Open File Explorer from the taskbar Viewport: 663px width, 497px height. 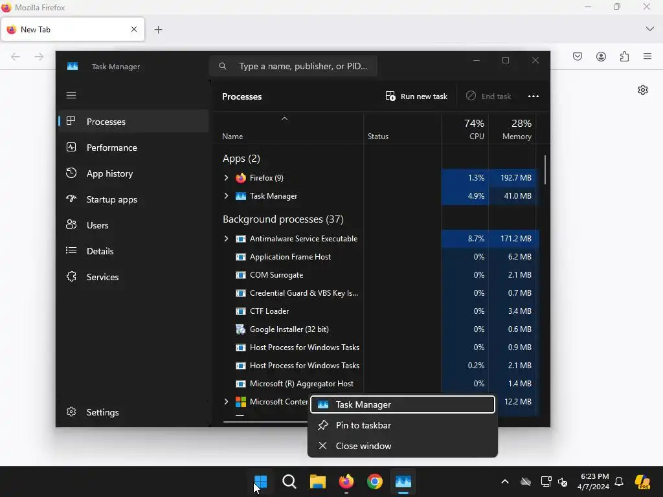click(x=317, y=481)
